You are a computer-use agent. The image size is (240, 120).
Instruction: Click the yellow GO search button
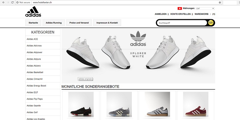click(211, 23)
